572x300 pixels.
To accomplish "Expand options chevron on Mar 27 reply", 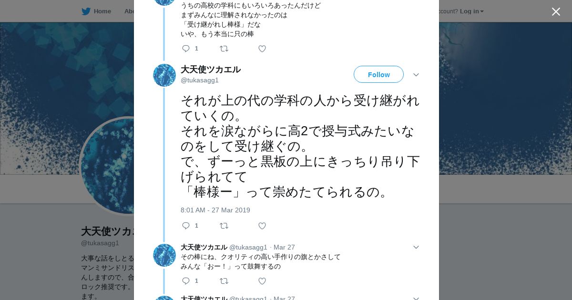I will pos(416,247).
